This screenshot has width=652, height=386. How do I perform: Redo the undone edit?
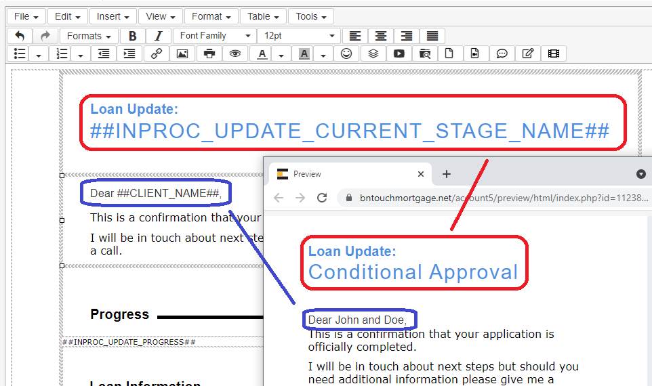coord(45,36)
